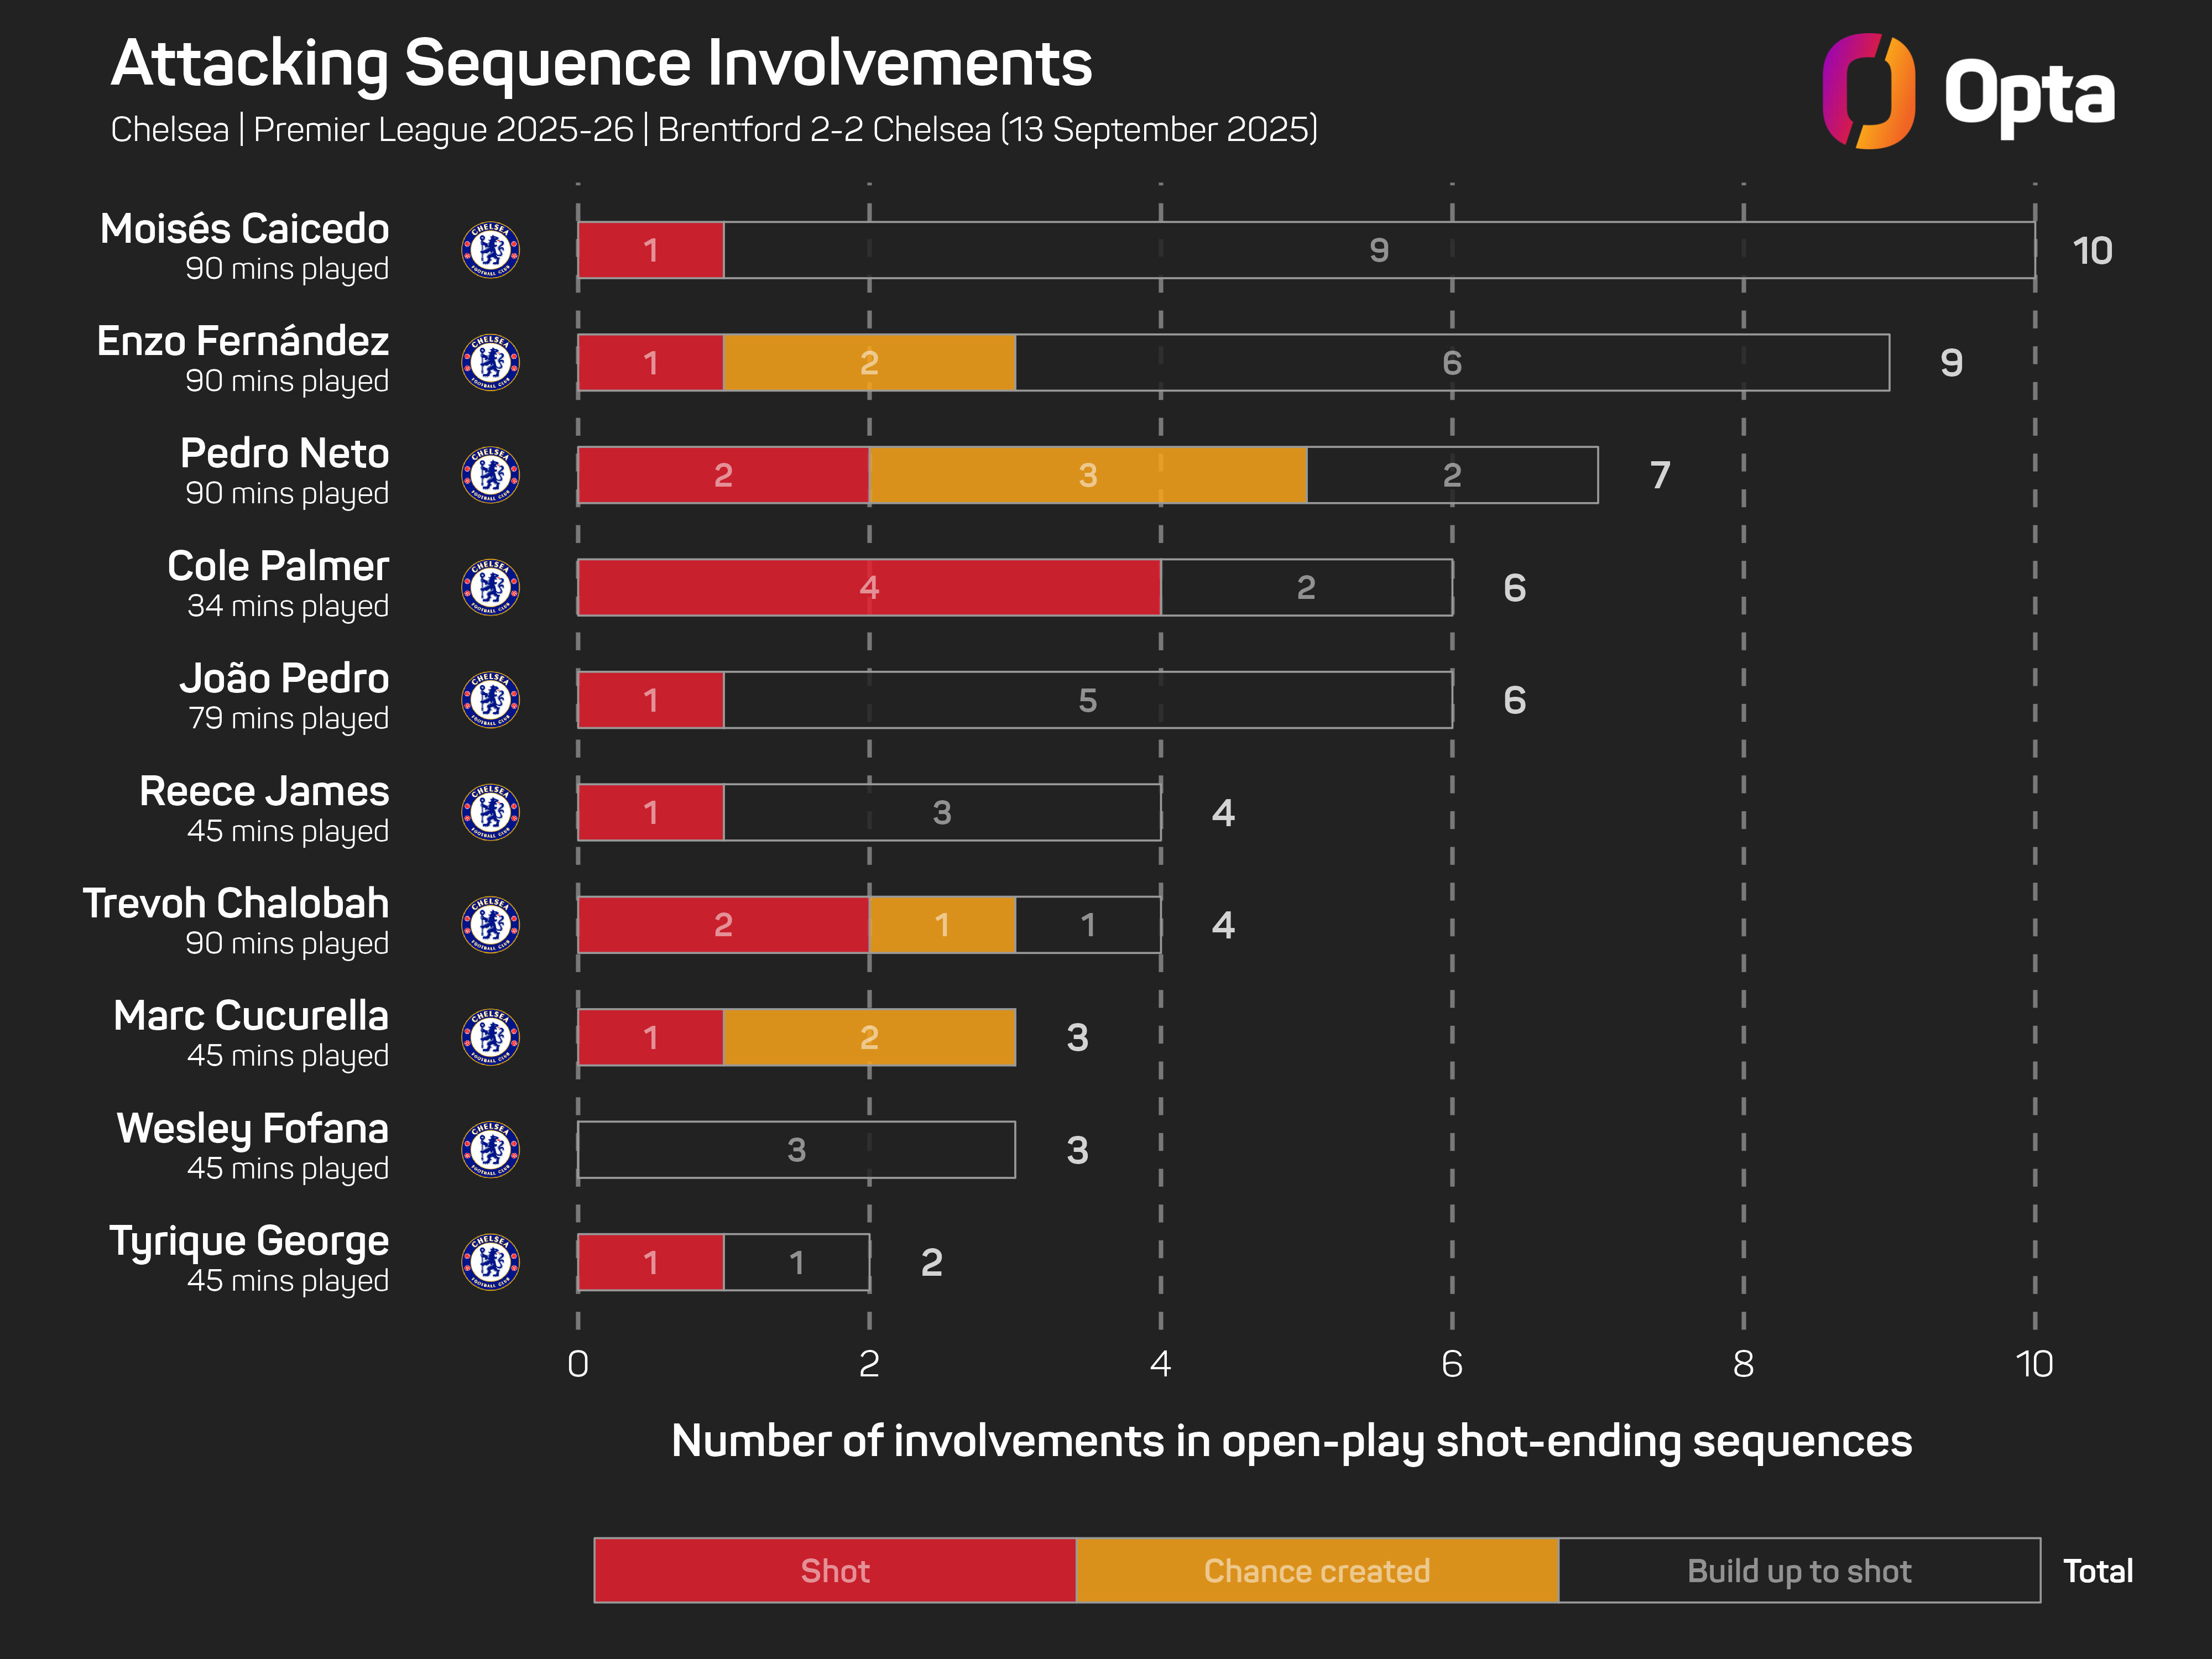Click the Moisés Caicedo player name
Image resolution: width=2212 pixels, height=1659 pixels.
click(245, 229)
